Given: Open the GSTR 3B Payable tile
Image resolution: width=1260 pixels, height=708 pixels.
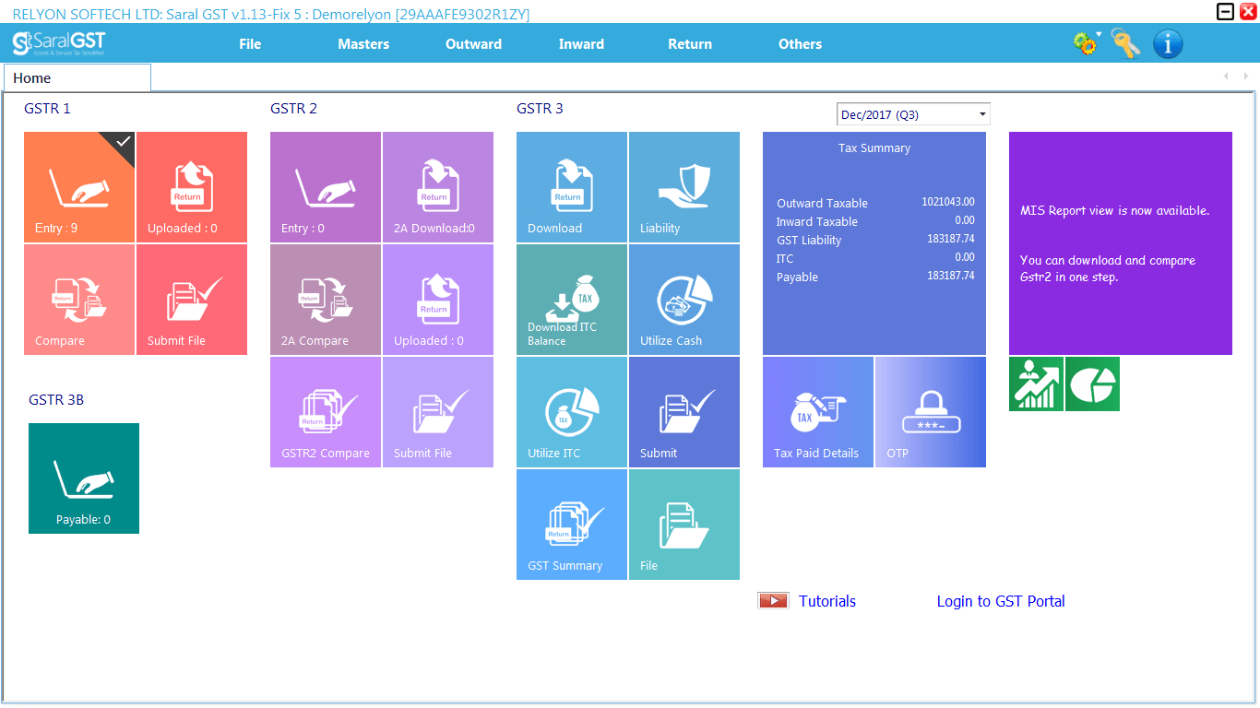Looking at the screenshot, I should click(x=84, y=478).
